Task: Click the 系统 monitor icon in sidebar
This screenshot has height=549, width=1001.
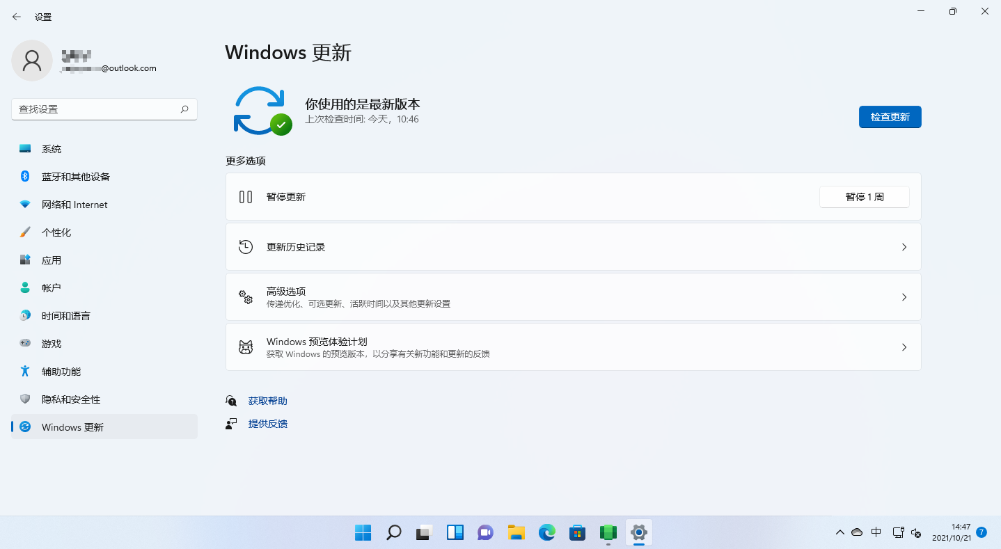Action: [25, 149]
